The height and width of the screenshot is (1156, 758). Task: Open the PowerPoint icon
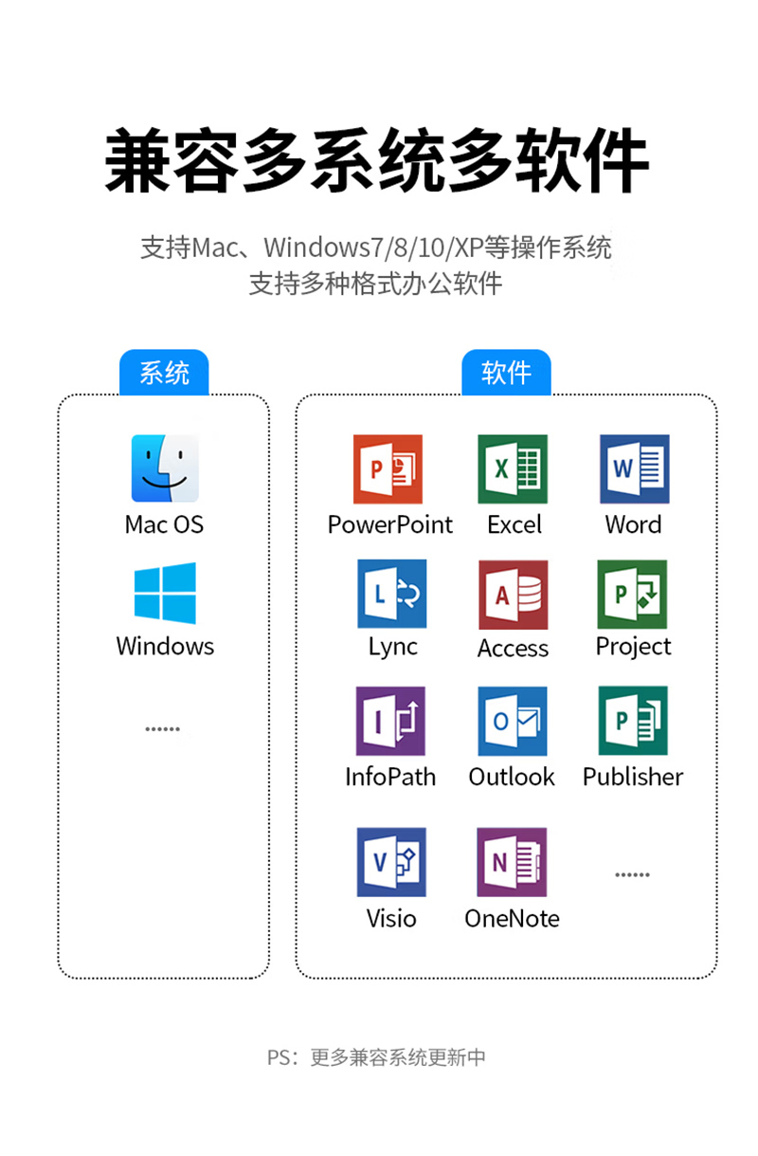[x=388, y=469]
